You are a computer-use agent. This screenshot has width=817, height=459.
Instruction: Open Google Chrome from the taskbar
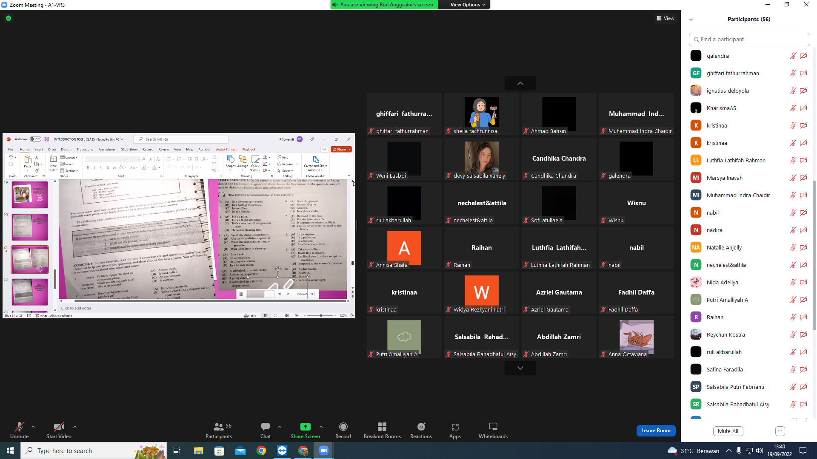[261, 450]
